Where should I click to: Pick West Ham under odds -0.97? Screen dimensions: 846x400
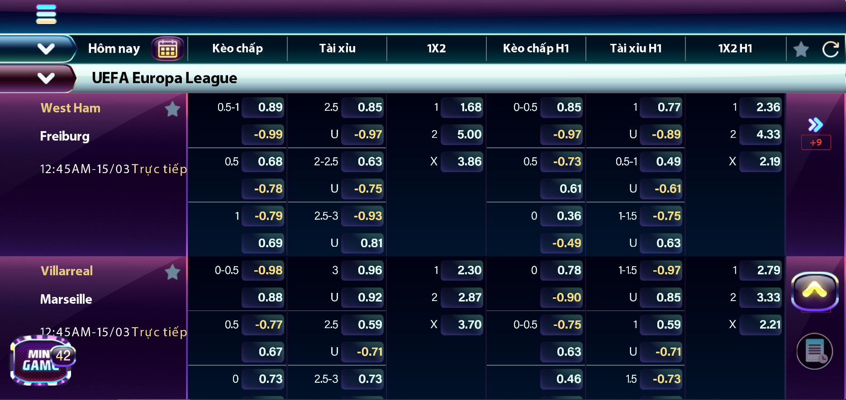[x=362, y=134]
